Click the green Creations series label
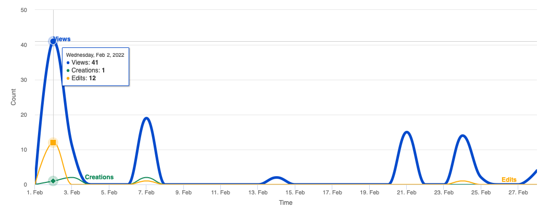Screen dimensions: 550x210 point(99,177)
